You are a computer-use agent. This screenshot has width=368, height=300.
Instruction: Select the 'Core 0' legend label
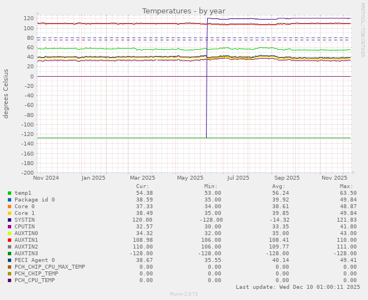click(x=25, y=207)
